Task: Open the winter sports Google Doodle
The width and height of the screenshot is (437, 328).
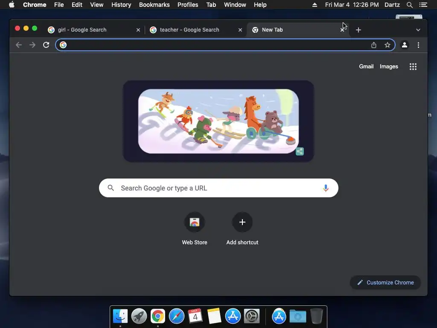Action: (218, 121)
